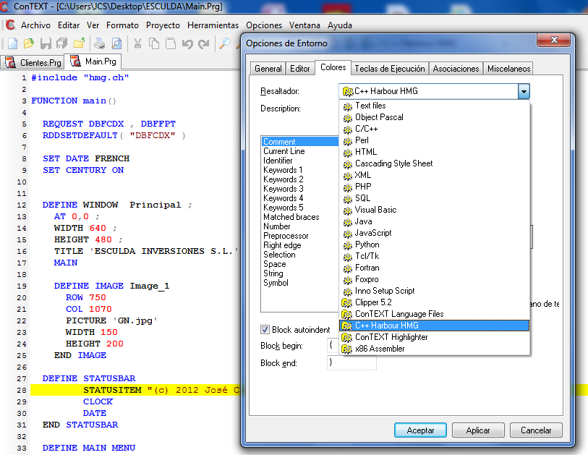Viewport: 588px width, 455px height.
Task: Click the Block begin input field
Action: (333, 345)
